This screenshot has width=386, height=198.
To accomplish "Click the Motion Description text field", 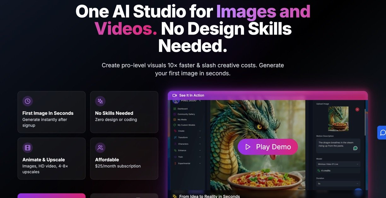I will click(336, 144).
